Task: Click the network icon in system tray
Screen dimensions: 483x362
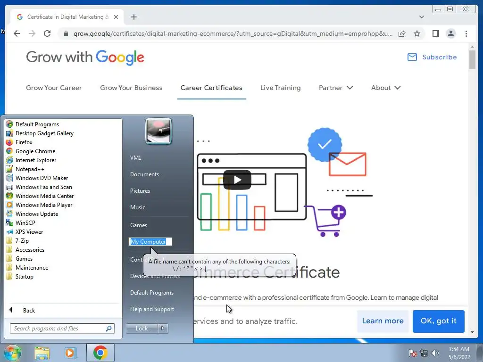Action: tap(424, 353)
